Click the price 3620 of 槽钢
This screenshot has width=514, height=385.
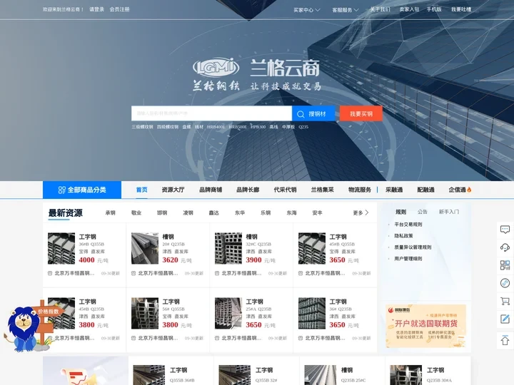pos(171,260)
